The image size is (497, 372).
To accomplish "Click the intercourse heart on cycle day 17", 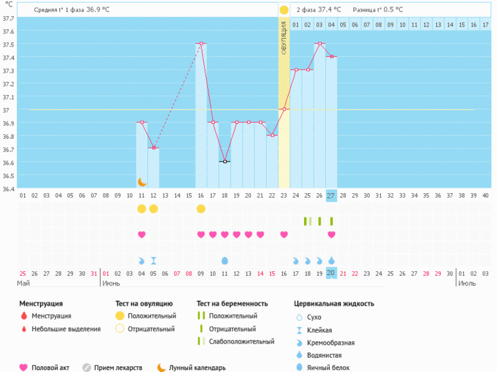I will pyautogui.click(x=213, y=234).
